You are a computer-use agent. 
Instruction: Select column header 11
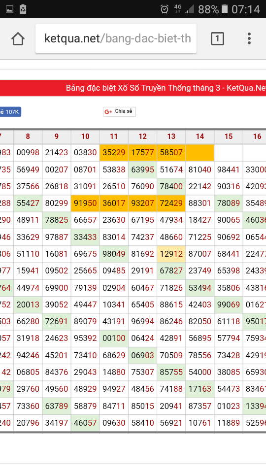pyautogui.click(x=114, y=136)
